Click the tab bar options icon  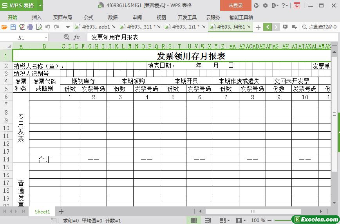coord(294,27)
